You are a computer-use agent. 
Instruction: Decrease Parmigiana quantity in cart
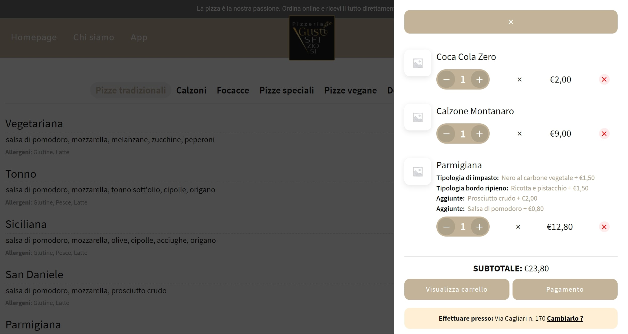tap(446, 227)
